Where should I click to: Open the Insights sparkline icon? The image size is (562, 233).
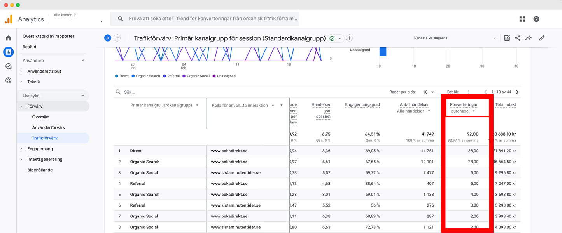(x=529, y=38)
